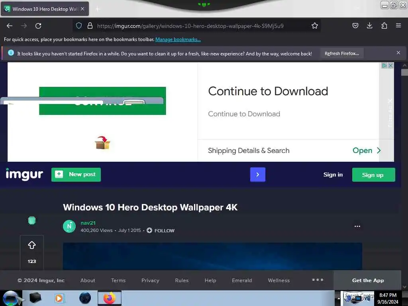
Task: Go to Imgur home via logo
Action: click(x=24, y=175)
